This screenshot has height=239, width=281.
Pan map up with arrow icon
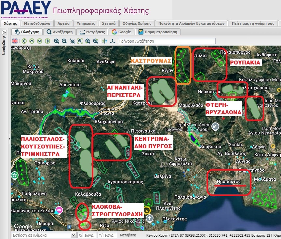[x=32, y=41]
